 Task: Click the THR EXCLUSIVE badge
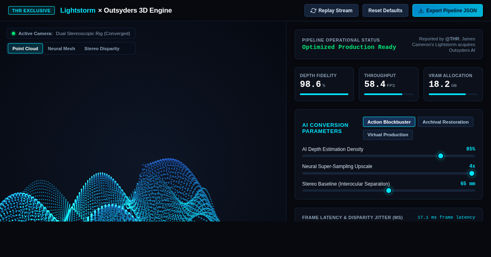(x=32, y=11)
